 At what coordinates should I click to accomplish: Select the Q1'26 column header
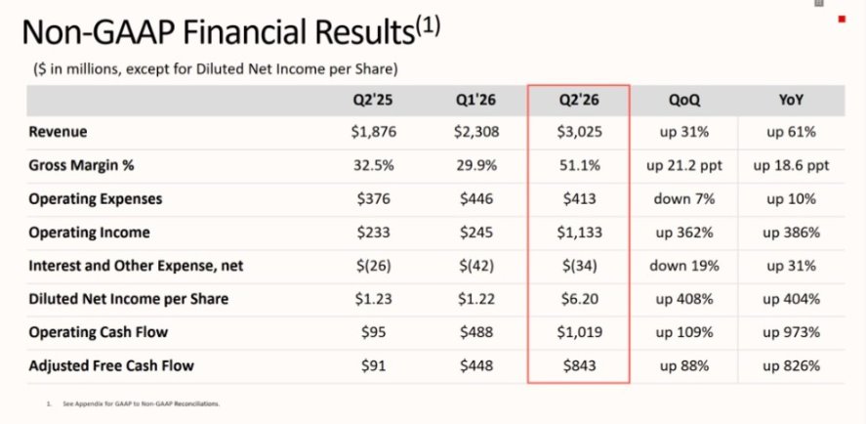point(474,101)
